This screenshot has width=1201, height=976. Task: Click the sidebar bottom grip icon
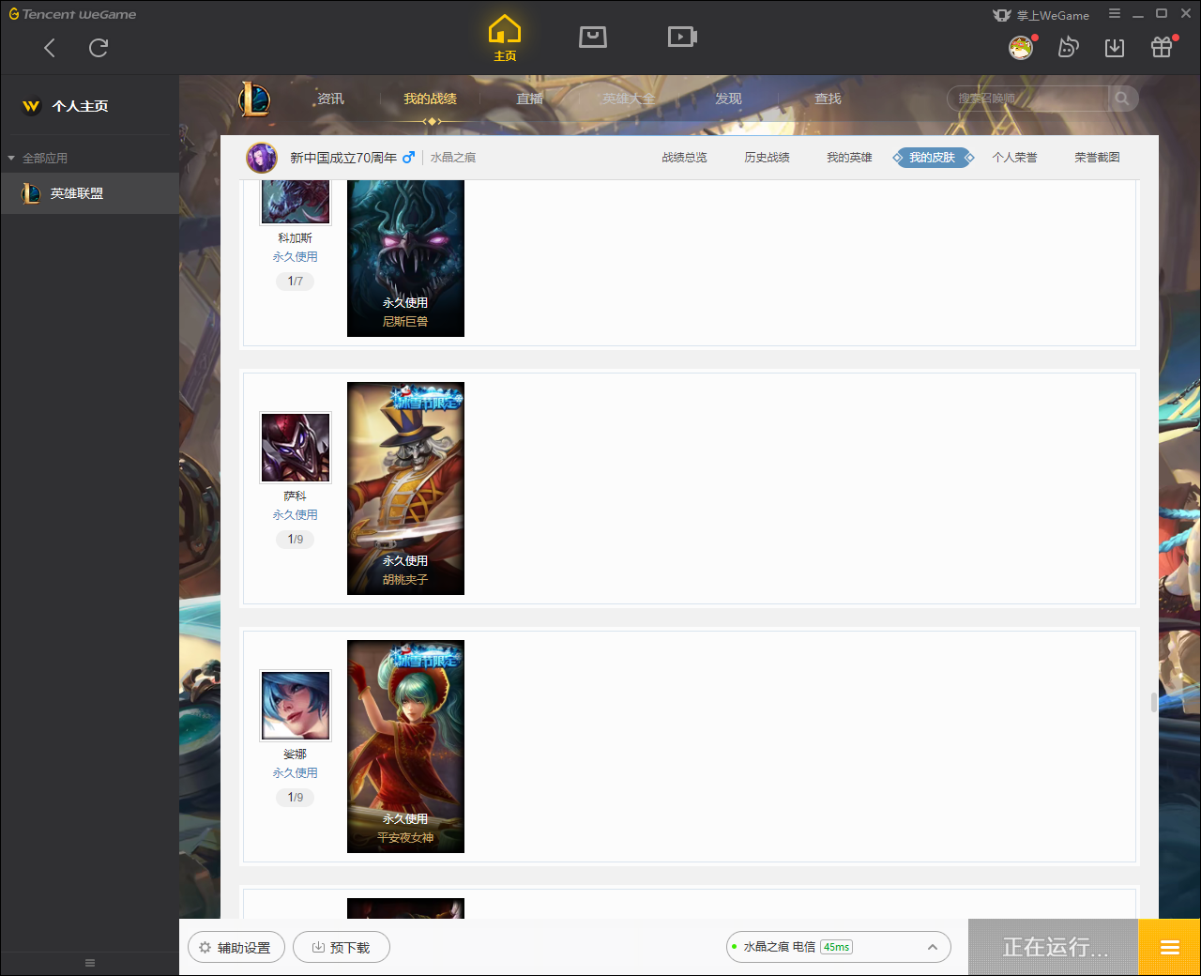click(90, 963)
